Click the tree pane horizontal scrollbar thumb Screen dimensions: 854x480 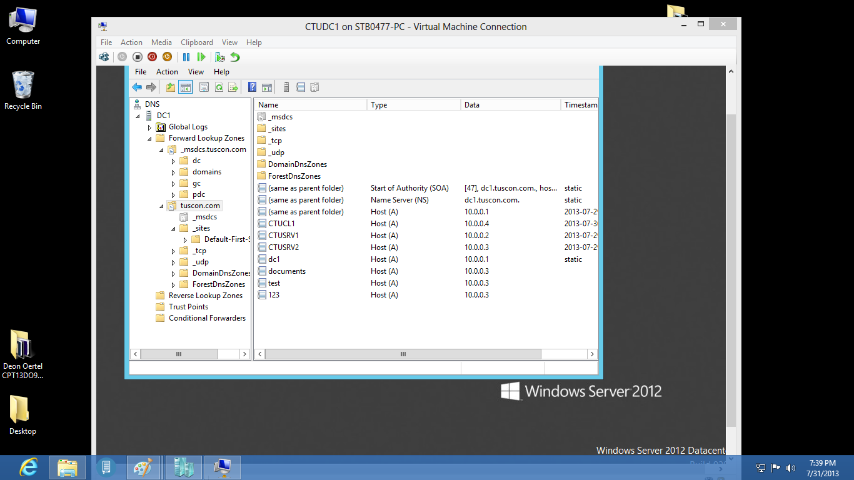click(x=179, y=354)
